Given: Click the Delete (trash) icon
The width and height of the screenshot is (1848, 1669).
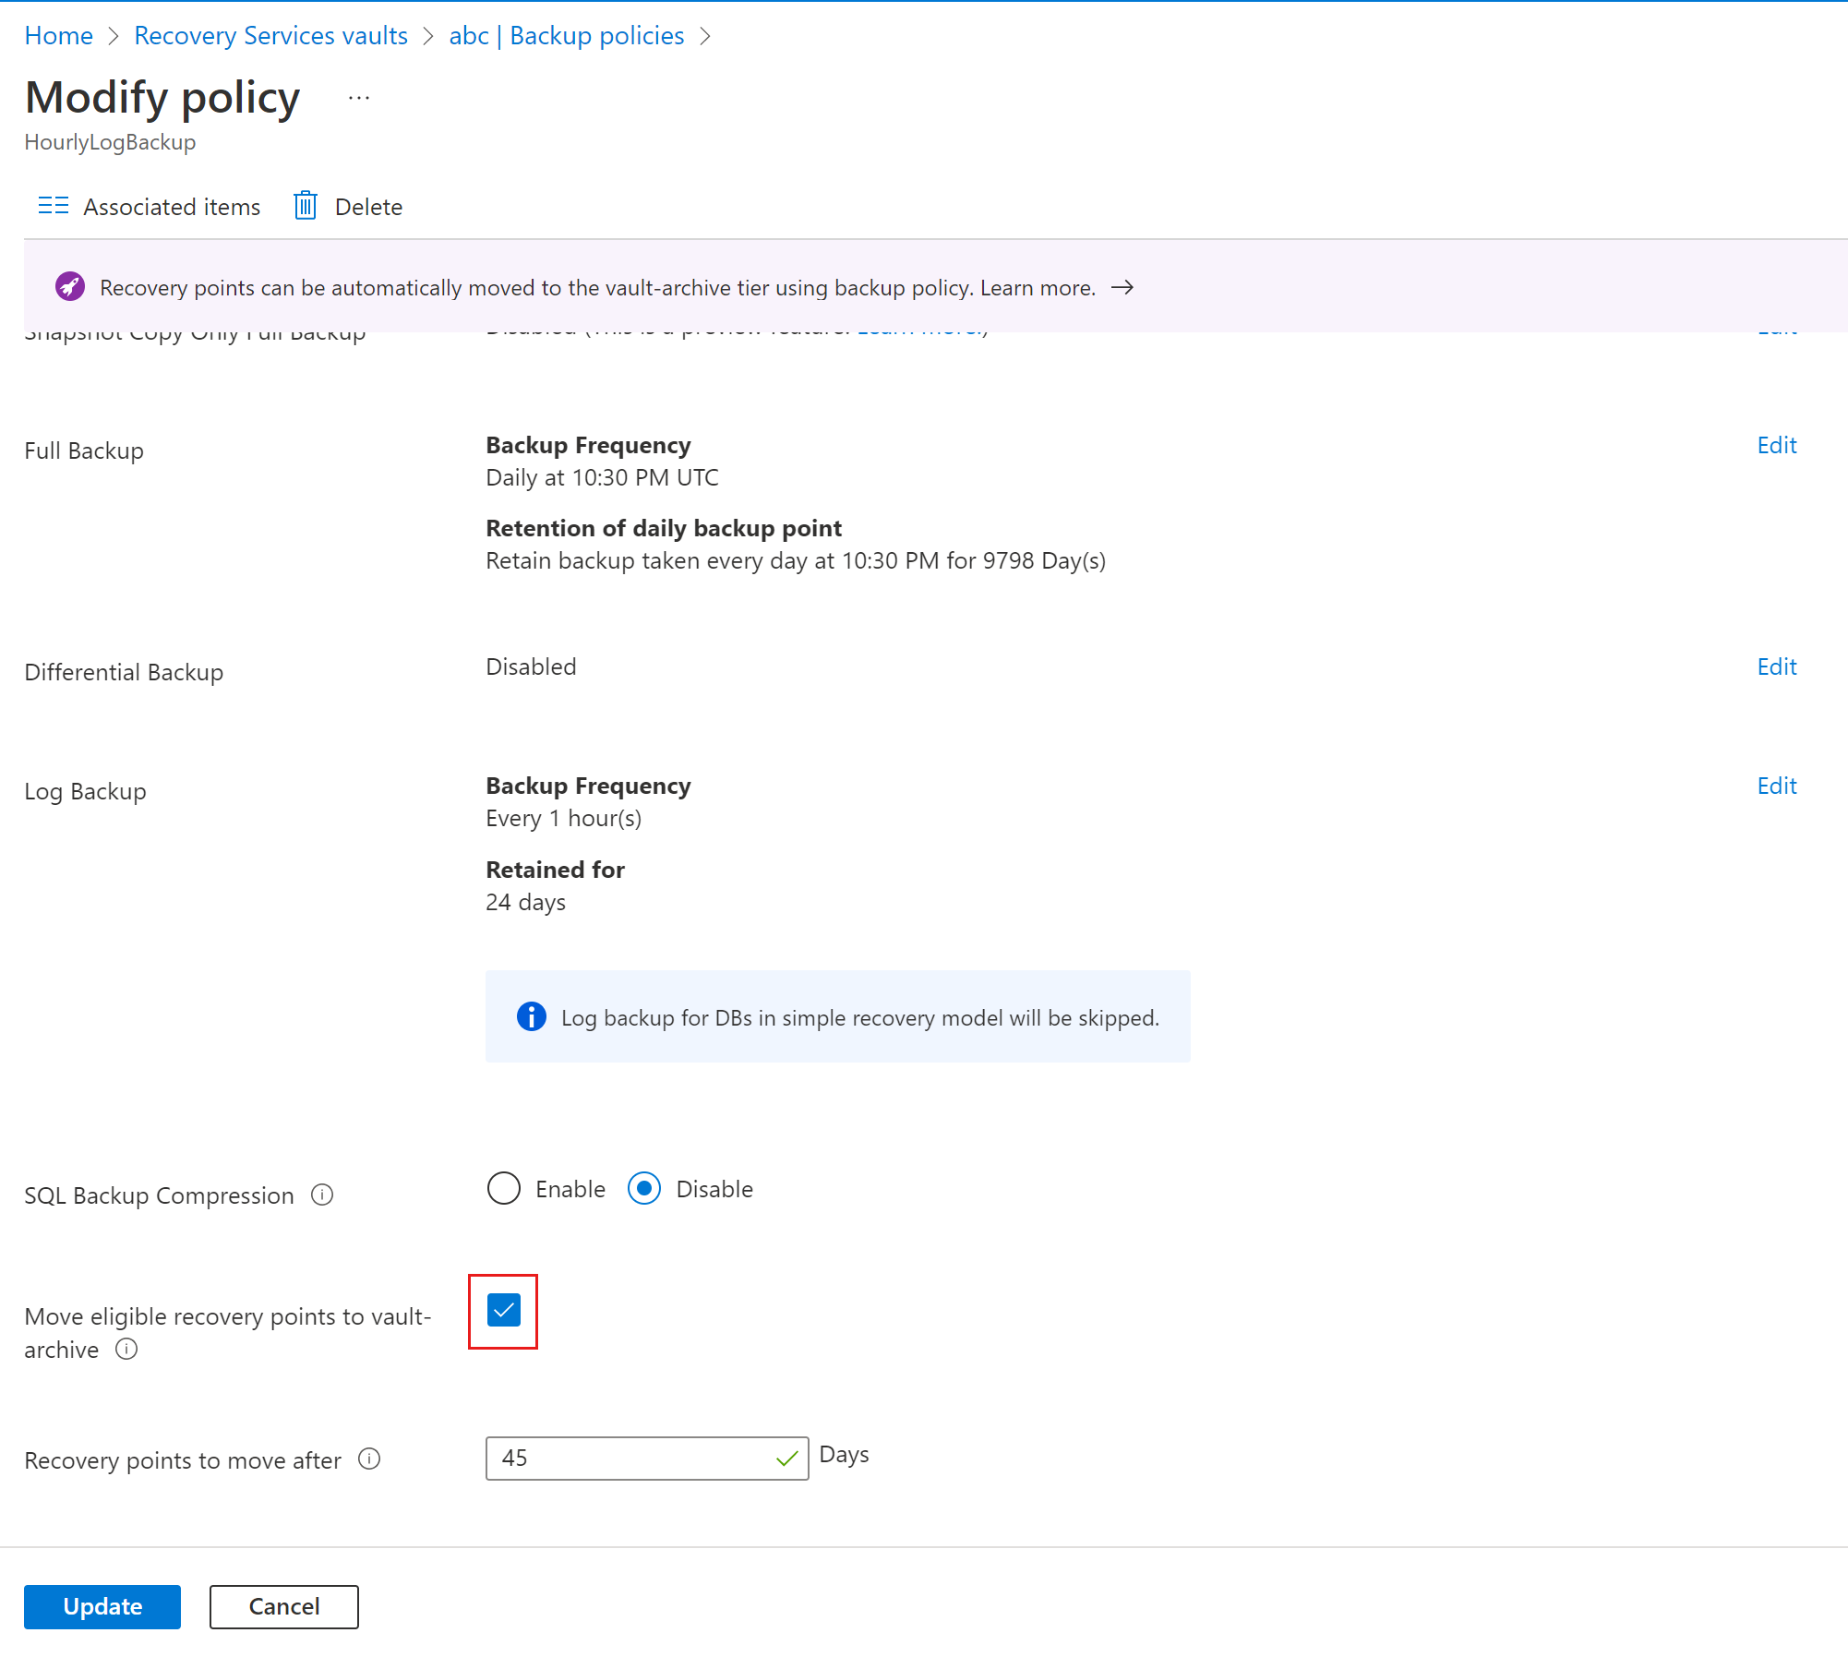Looking at the screenshot, I should [305, 204].
